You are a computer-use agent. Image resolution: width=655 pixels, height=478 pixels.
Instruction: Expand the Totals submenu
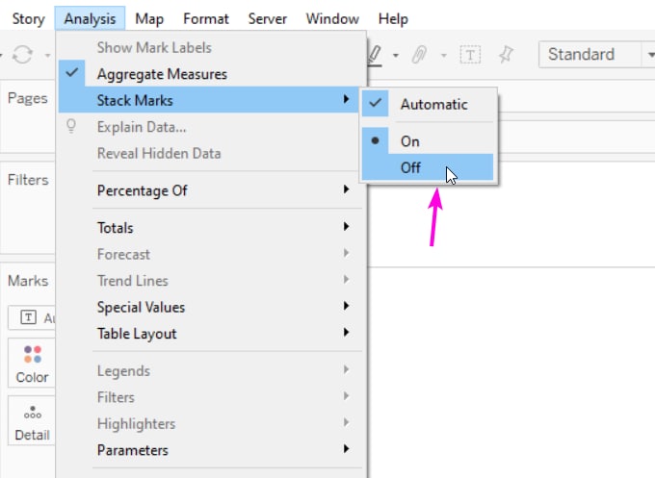211,228
